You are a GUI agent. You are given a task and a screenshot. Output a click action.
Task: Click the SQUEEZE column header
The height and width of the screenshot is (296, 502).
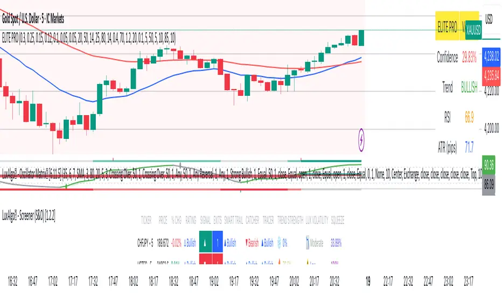click(x=337, y=220)
